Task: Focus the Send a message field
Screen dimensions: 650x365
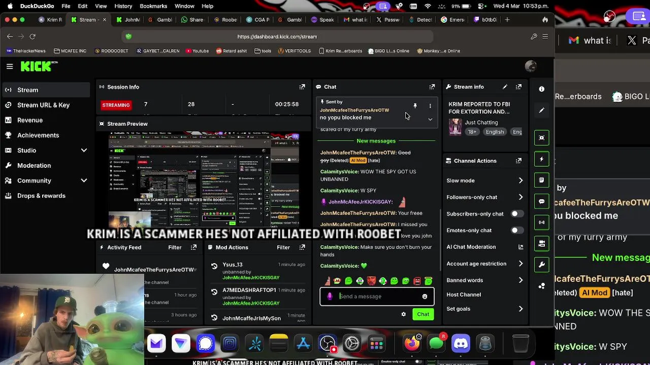Action: pyautogui.click(x=377, y=297)
